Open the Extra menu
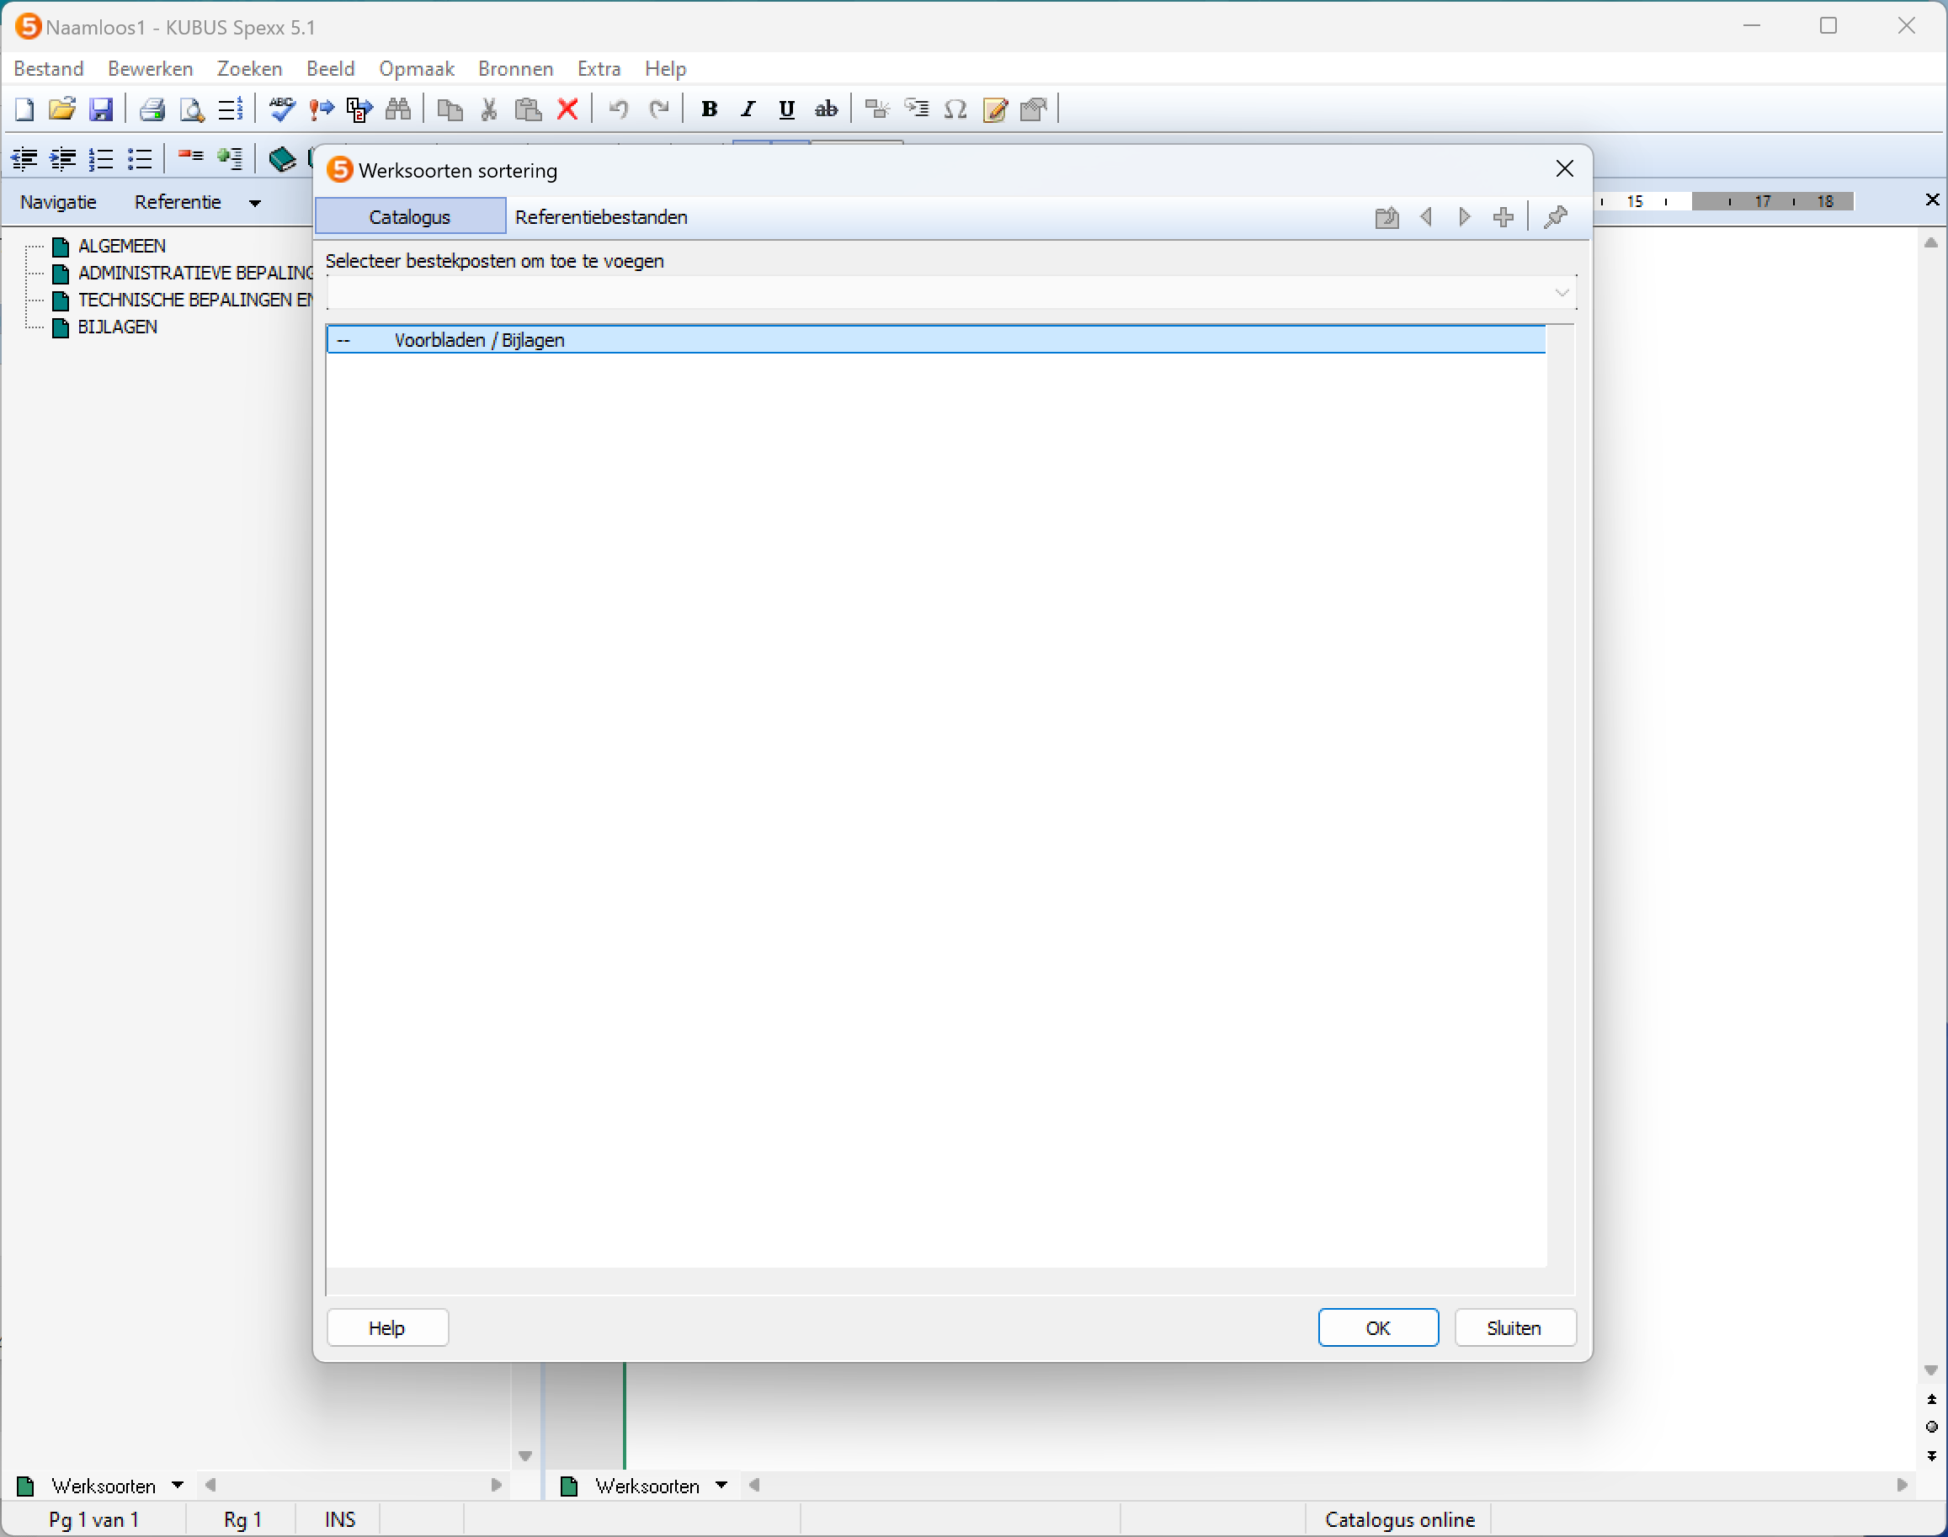Screen dimensions: 1948x1537 tap(599, 68)
